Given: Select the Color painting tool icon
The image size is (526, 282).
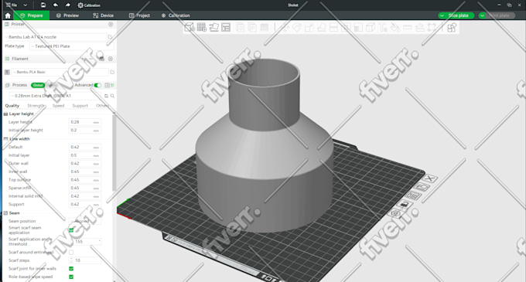Looking at the screenshot, I should point(395,28).
